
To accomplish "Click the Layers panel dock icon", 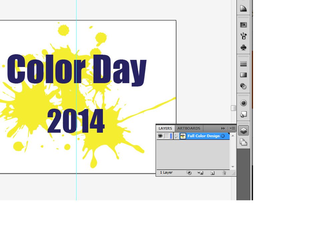I will (x=243, y=131).
